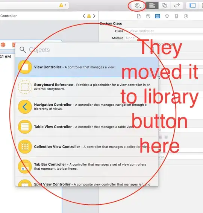The height and width of the screenshot is (213, 203).
Task: Select Storyboard Reference in the library
Action: (x=87, y=87)
